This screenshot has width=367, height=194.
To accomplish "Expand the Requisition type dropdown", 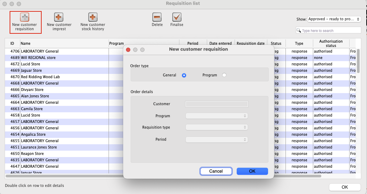I will tap(216, 127).
